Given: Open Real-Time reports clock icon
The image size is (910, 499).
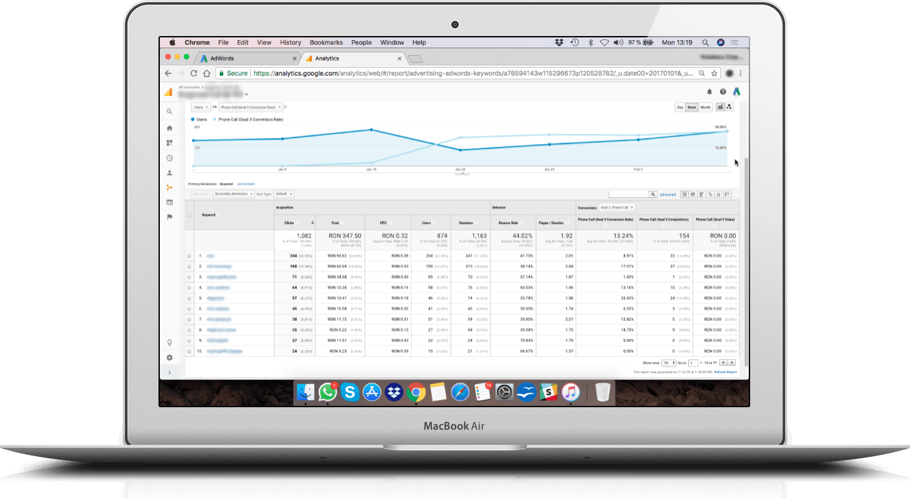Looking at the screenshot, I should click(169, 158).
